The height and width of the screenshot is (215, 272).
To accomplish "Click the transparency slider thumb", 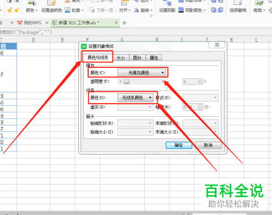I will tap(126, 81).
